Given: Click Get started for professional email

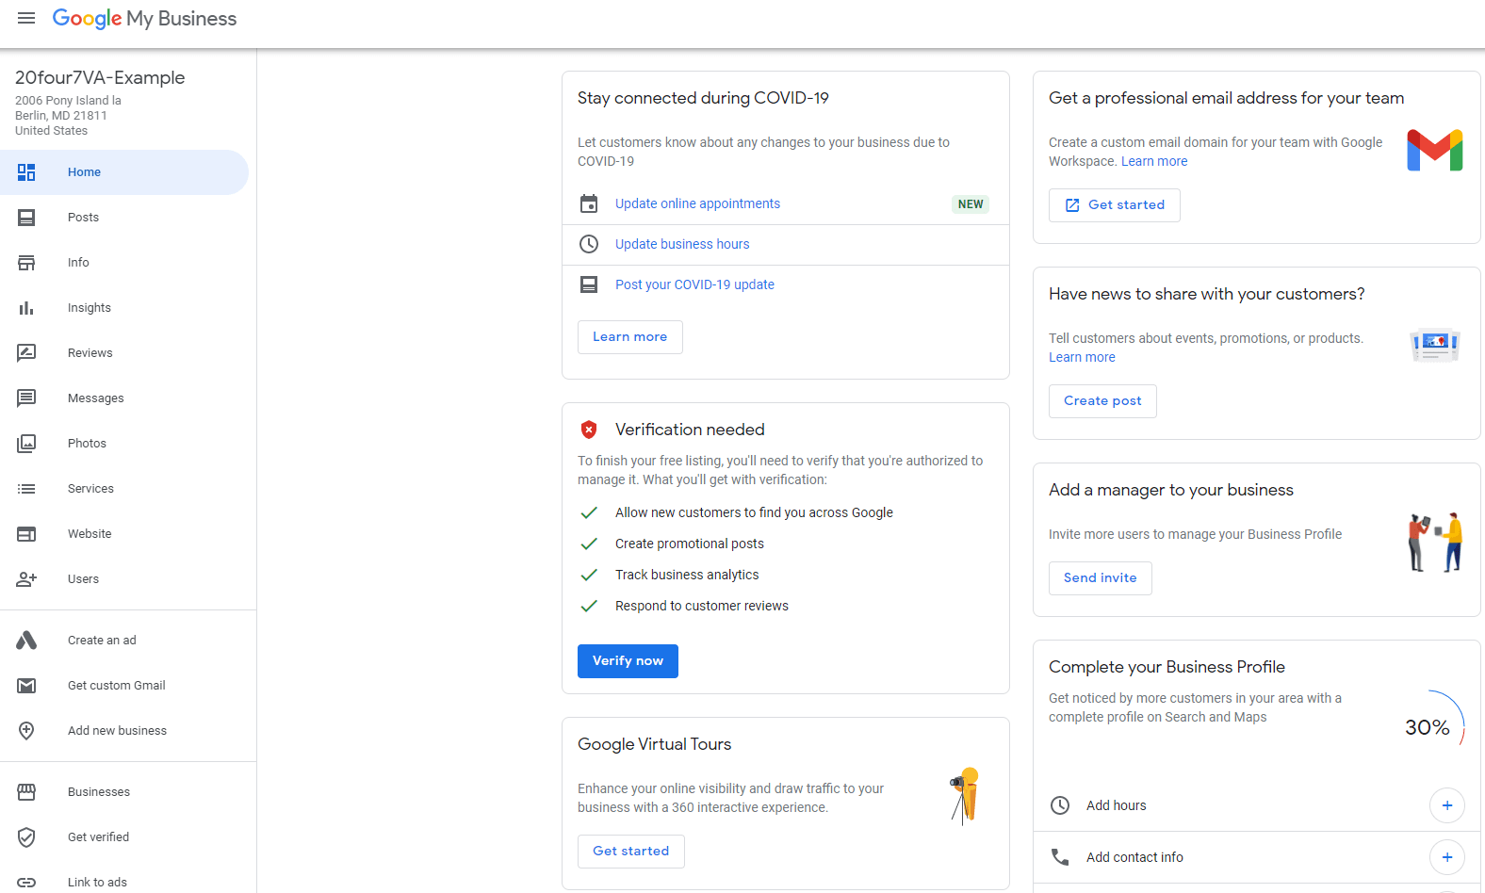Looking at the screenshot, I should tap(1114, 205).
